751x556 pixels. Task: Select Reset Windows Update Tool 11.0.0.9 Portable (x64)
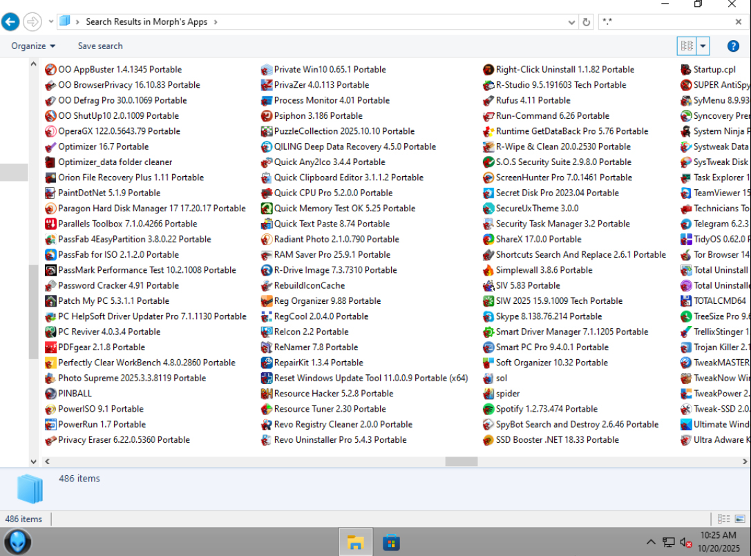(x=365, y=378)
